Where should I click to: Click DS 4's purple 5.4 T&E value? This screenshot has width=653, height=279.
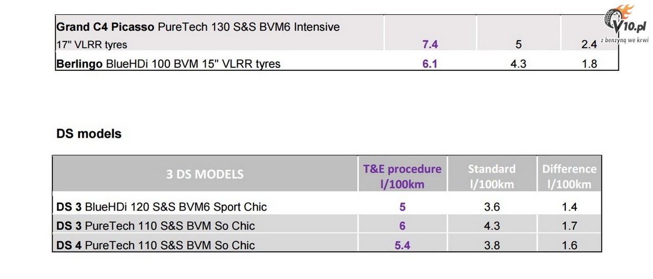pyautogui.click(x=403, y=245)
